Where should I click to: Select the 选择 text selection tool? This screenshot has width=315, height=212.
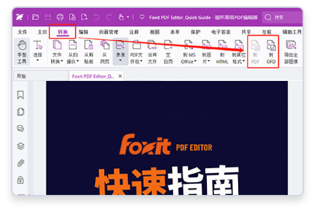38,51
